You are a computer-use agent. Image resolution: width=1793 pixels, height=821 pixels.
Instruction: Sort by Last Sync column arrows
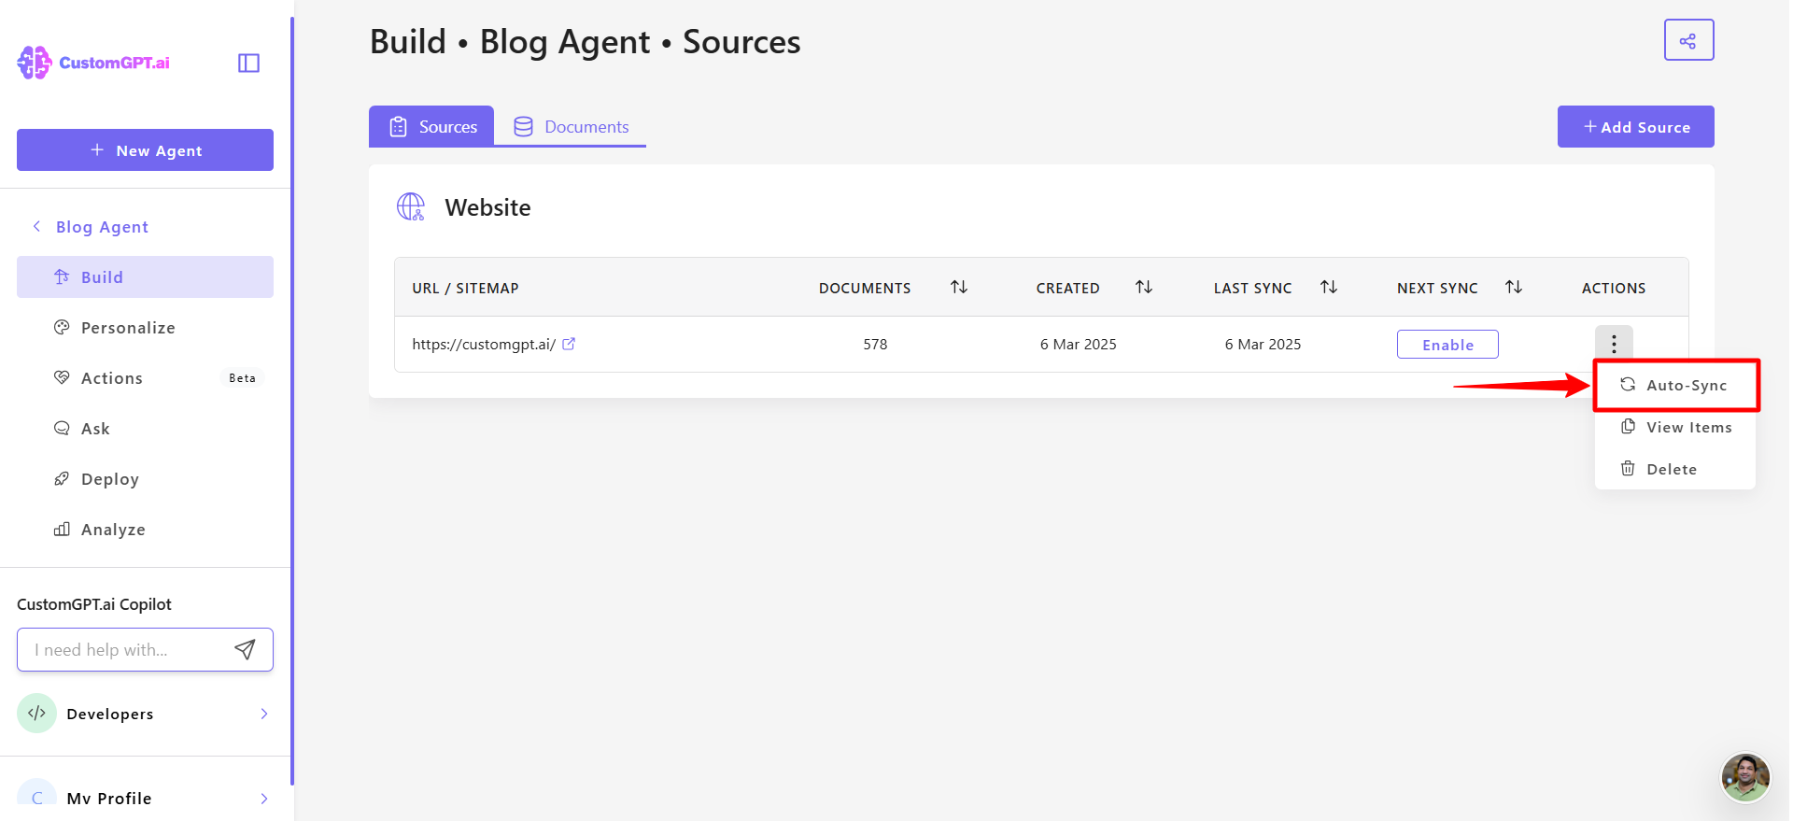coord(1328,287)
